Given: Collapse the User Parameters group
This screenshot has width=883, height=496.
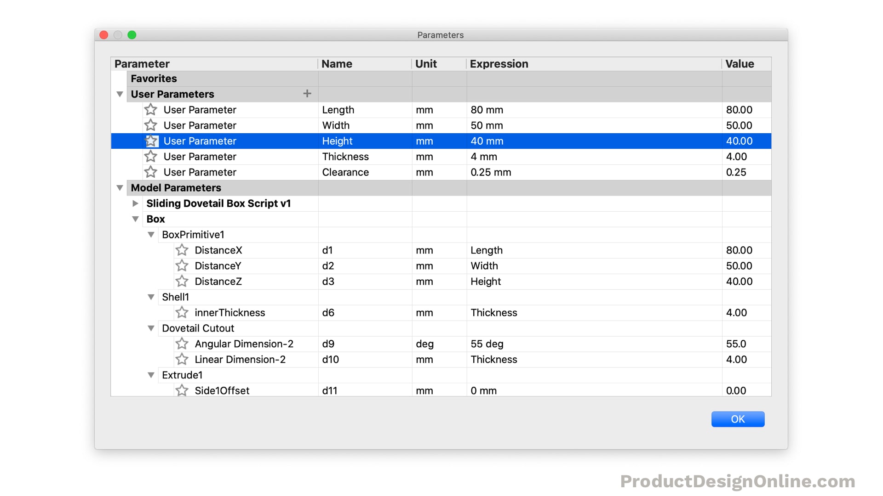Looking at the screenshot, I should pyautogui.click(x=120, y=94).
